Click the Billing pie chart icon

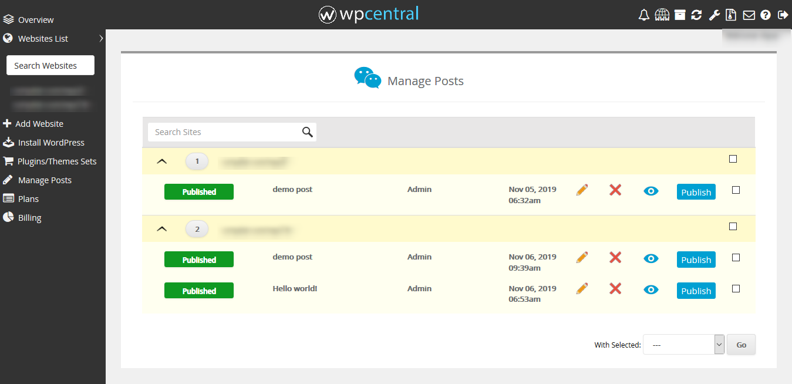8,217
